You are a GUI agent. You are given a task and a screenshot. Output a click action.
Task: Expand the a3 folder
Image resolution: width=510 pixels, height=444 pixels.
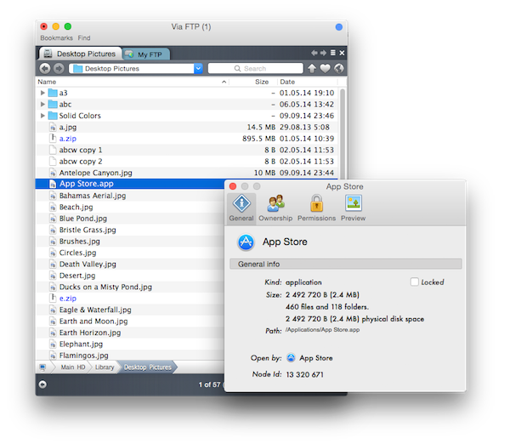[x=42, y=93]
